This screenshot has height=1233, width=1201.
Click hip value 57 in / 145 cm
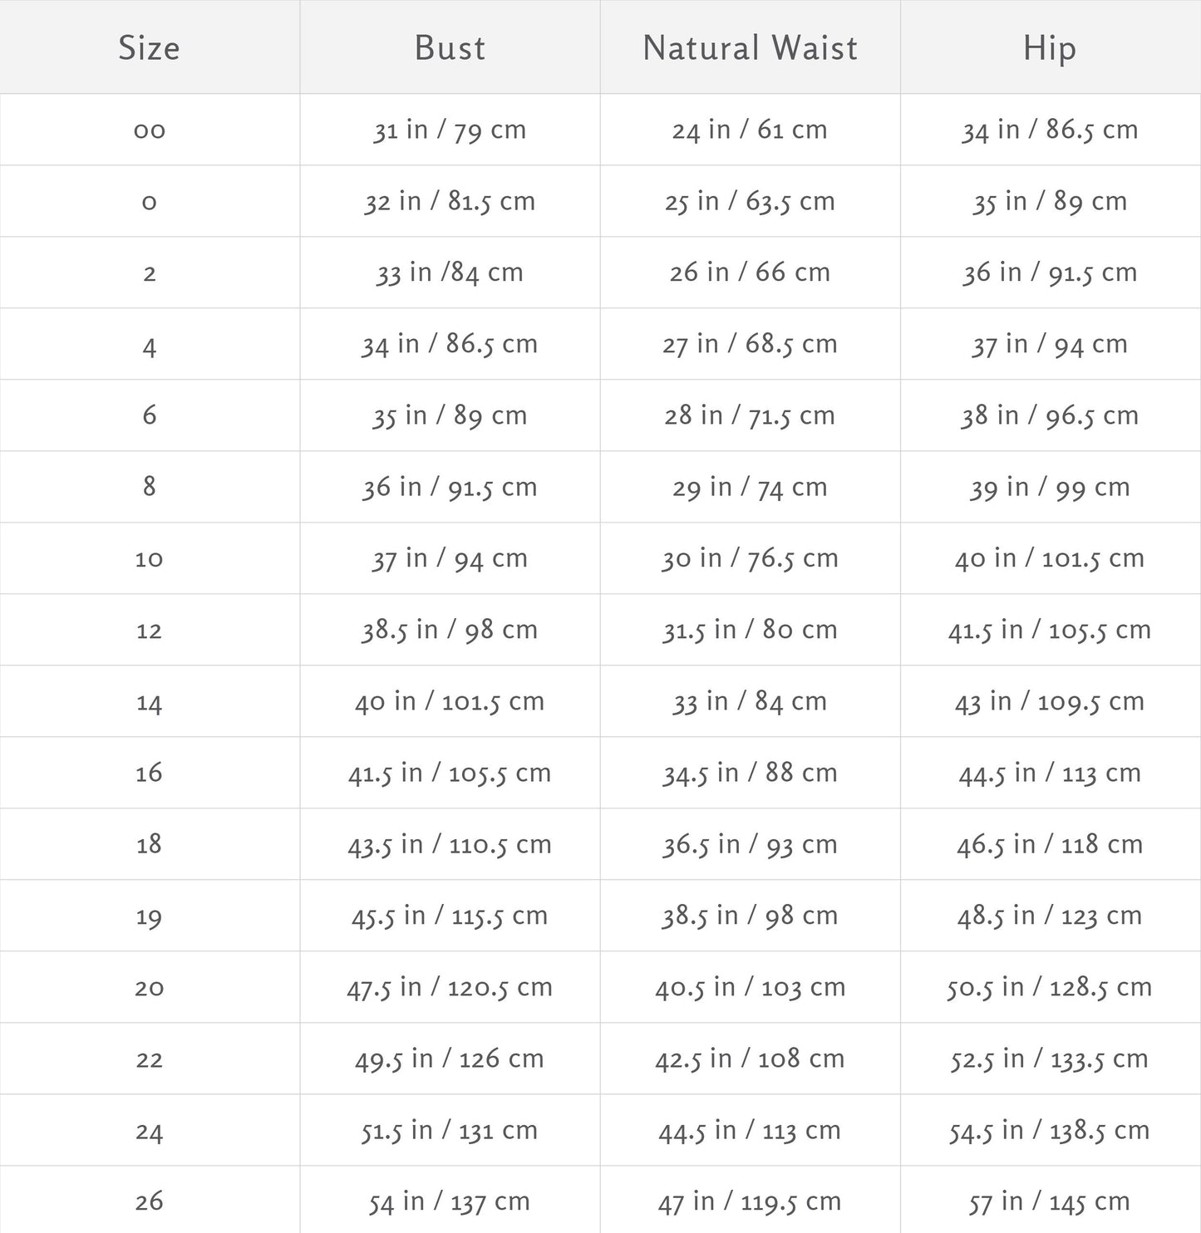click(x=1050, y=1201)
